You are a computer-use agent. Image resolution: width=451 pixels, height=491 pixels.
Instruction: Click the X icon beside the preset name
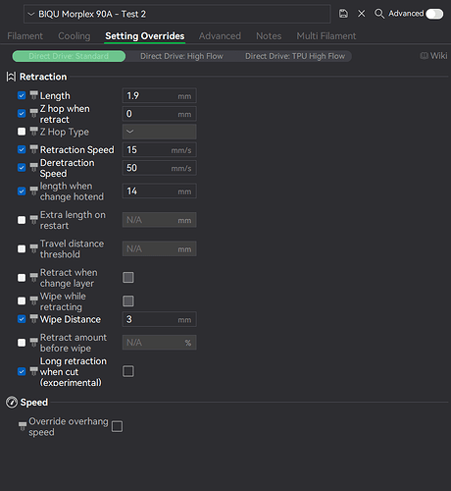(362, 14)
